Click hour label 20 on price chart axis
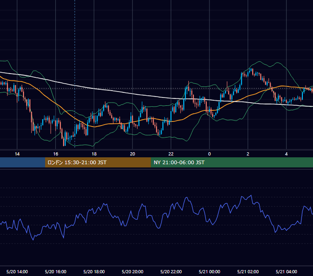Viewport: 313px width, 276px height. click(133, 154)
